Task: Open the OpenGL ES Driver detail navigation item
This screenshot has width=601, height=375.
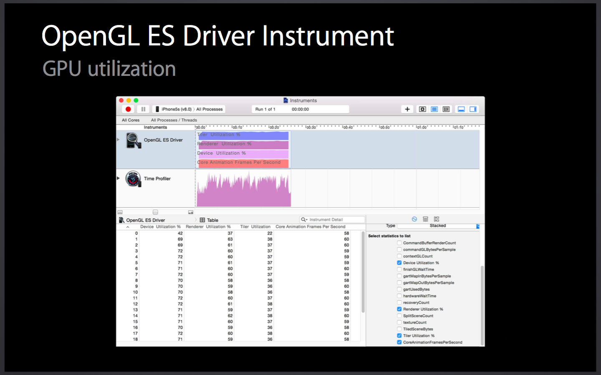Action: pos(142,220)
